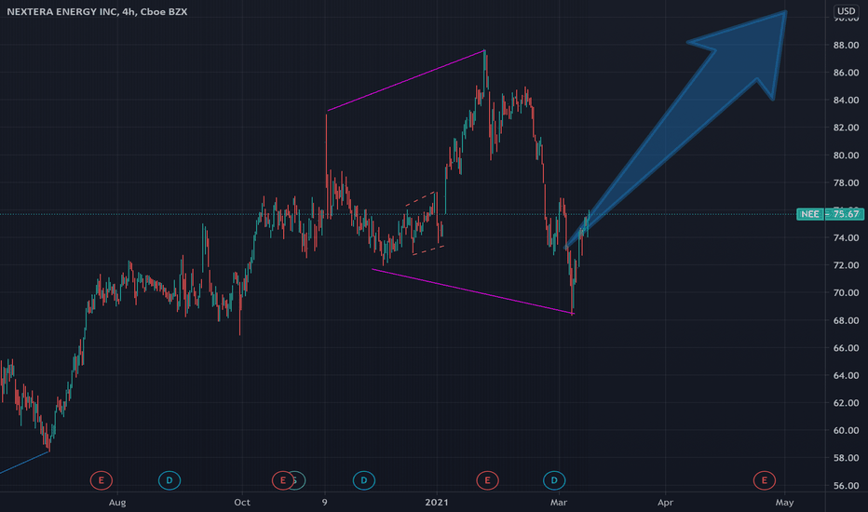Select the NEXTERA ENERGY INC chart title

pos(97,11)
